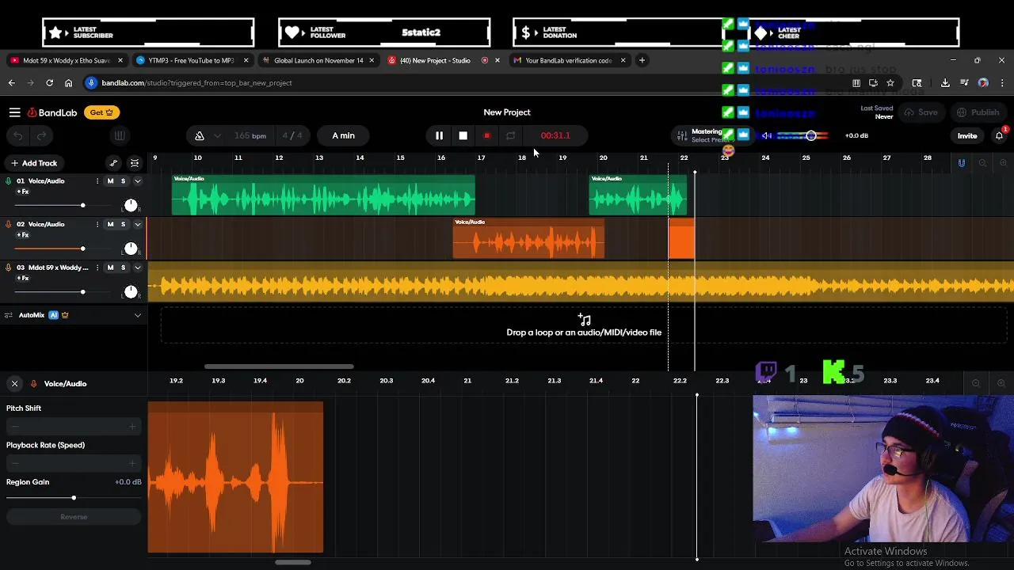Open the three-dot menu on track 02
The width and height of the screenshot is (1014, 570).
click(97, 224)
